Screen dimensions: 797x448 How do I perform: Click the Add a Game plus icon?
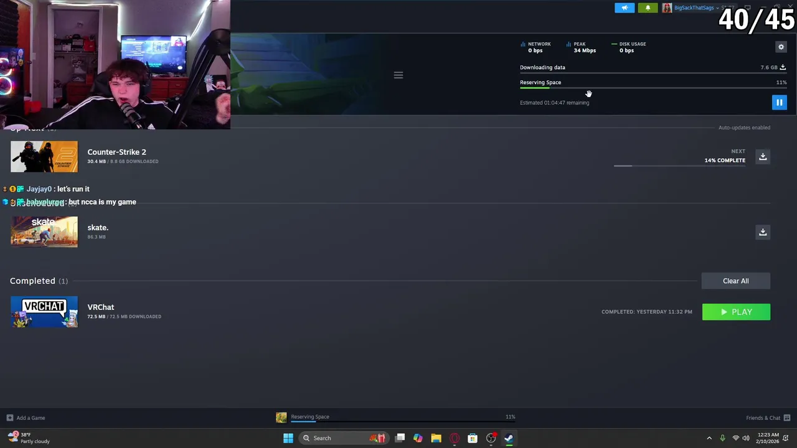[9, 418]
